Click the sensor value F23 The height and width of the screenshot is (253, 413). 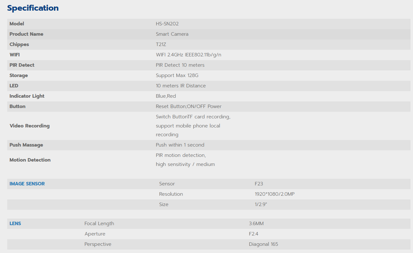(x=259, y=184)
